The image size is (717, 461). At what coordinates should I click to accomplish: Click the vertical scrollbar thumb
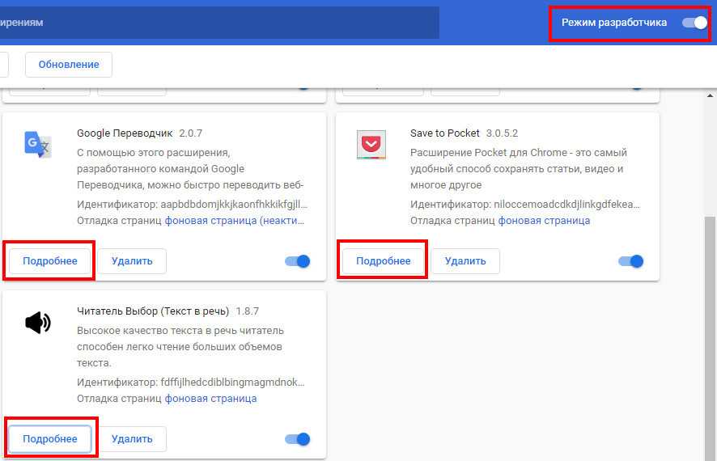click(710, 338)
